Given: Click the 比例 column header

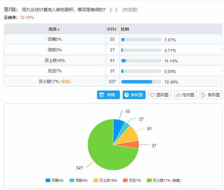Looking at the screenshot, I should [x=125, y=29].
